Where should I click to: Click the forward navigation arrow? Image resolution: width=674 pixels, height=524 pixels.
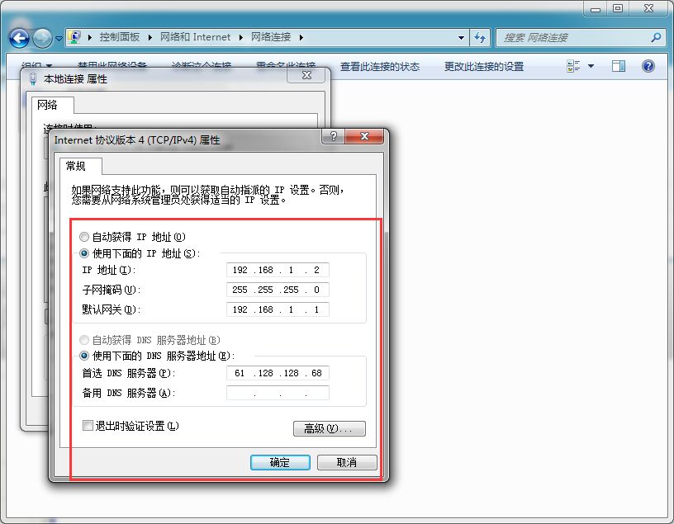(40, 38)
